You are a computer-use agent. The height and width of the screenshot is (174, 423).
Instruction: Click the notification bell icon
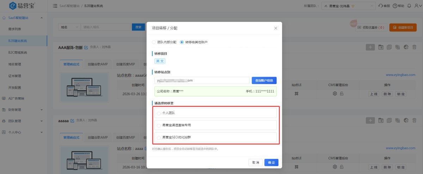coord(409,6)
